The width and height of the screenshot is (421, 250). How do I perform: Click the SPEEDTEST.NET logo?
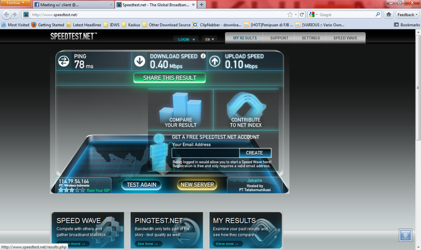click(x=74, y=36)
